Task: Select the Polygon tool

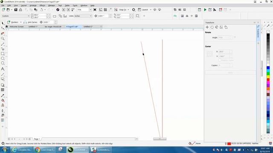Action: click(x=3, y=63)
